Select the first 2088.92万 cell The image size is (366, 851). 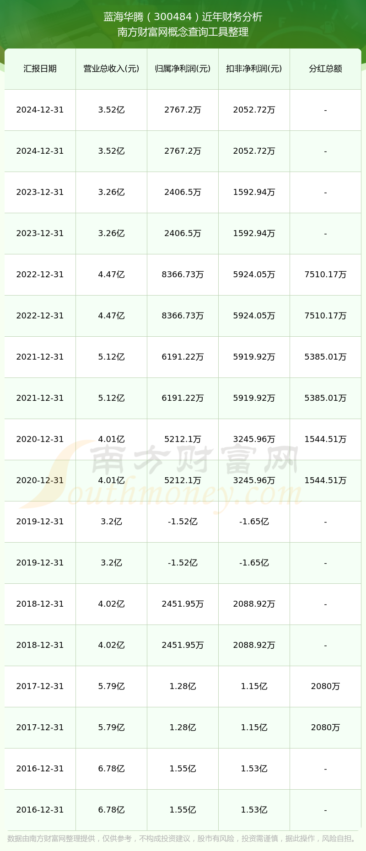(254, 604)
